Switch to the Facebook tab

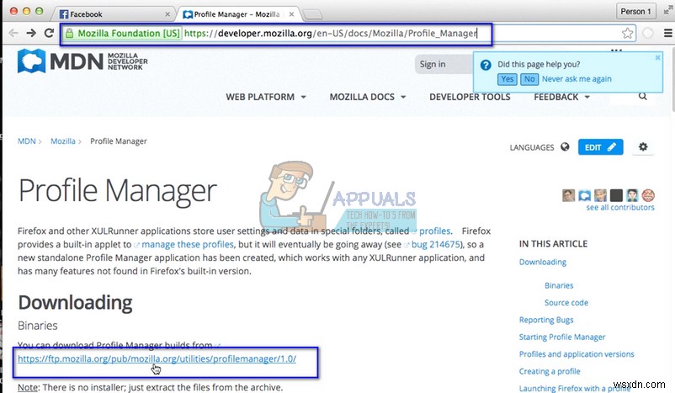[x=114, y=14]
